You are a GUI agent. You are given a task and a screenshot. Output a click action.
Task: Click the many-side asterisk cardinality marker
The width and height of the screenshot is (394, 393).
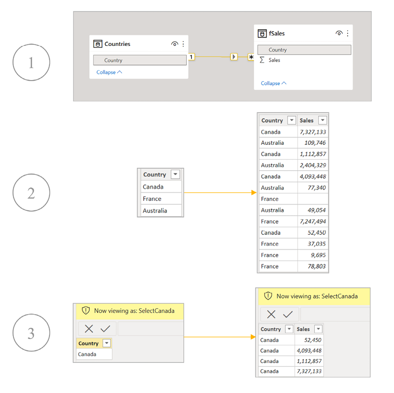[x=251, y=57]
